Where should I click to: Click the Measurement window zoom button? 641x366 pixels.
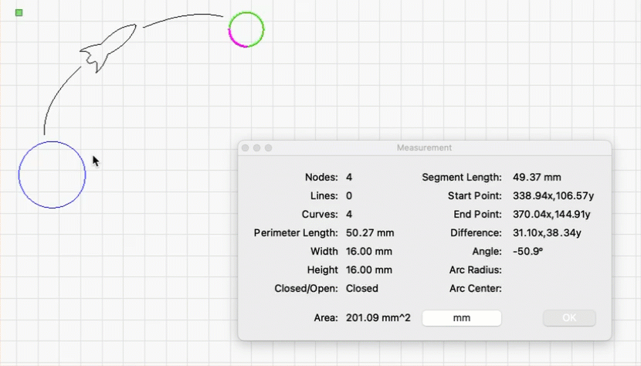tap(269, 147)
